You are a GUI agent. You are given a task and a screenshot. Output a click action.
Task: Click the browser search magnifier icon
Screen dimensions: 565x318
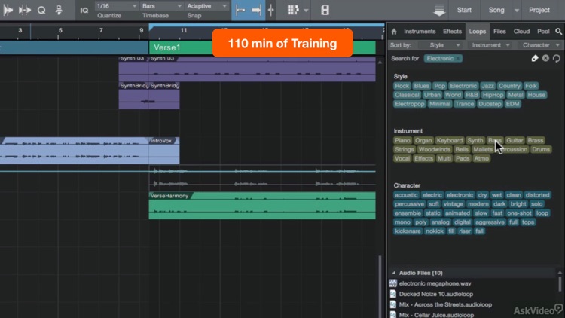(558, 32)
